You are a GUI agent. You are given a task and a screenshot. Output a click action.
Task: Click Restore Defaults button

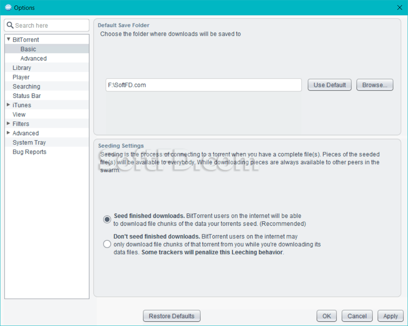(x=172, y=316)
